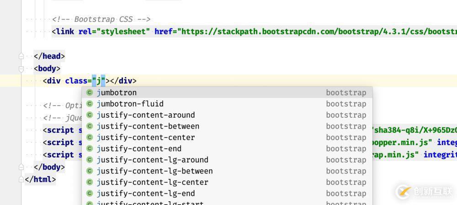Click the class icon beside justify-content-center
457x205 pixels.
pyautogui.click(x=90, y=137)
